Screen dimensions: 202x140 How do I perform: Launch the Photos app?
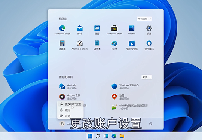coord(132,30)
